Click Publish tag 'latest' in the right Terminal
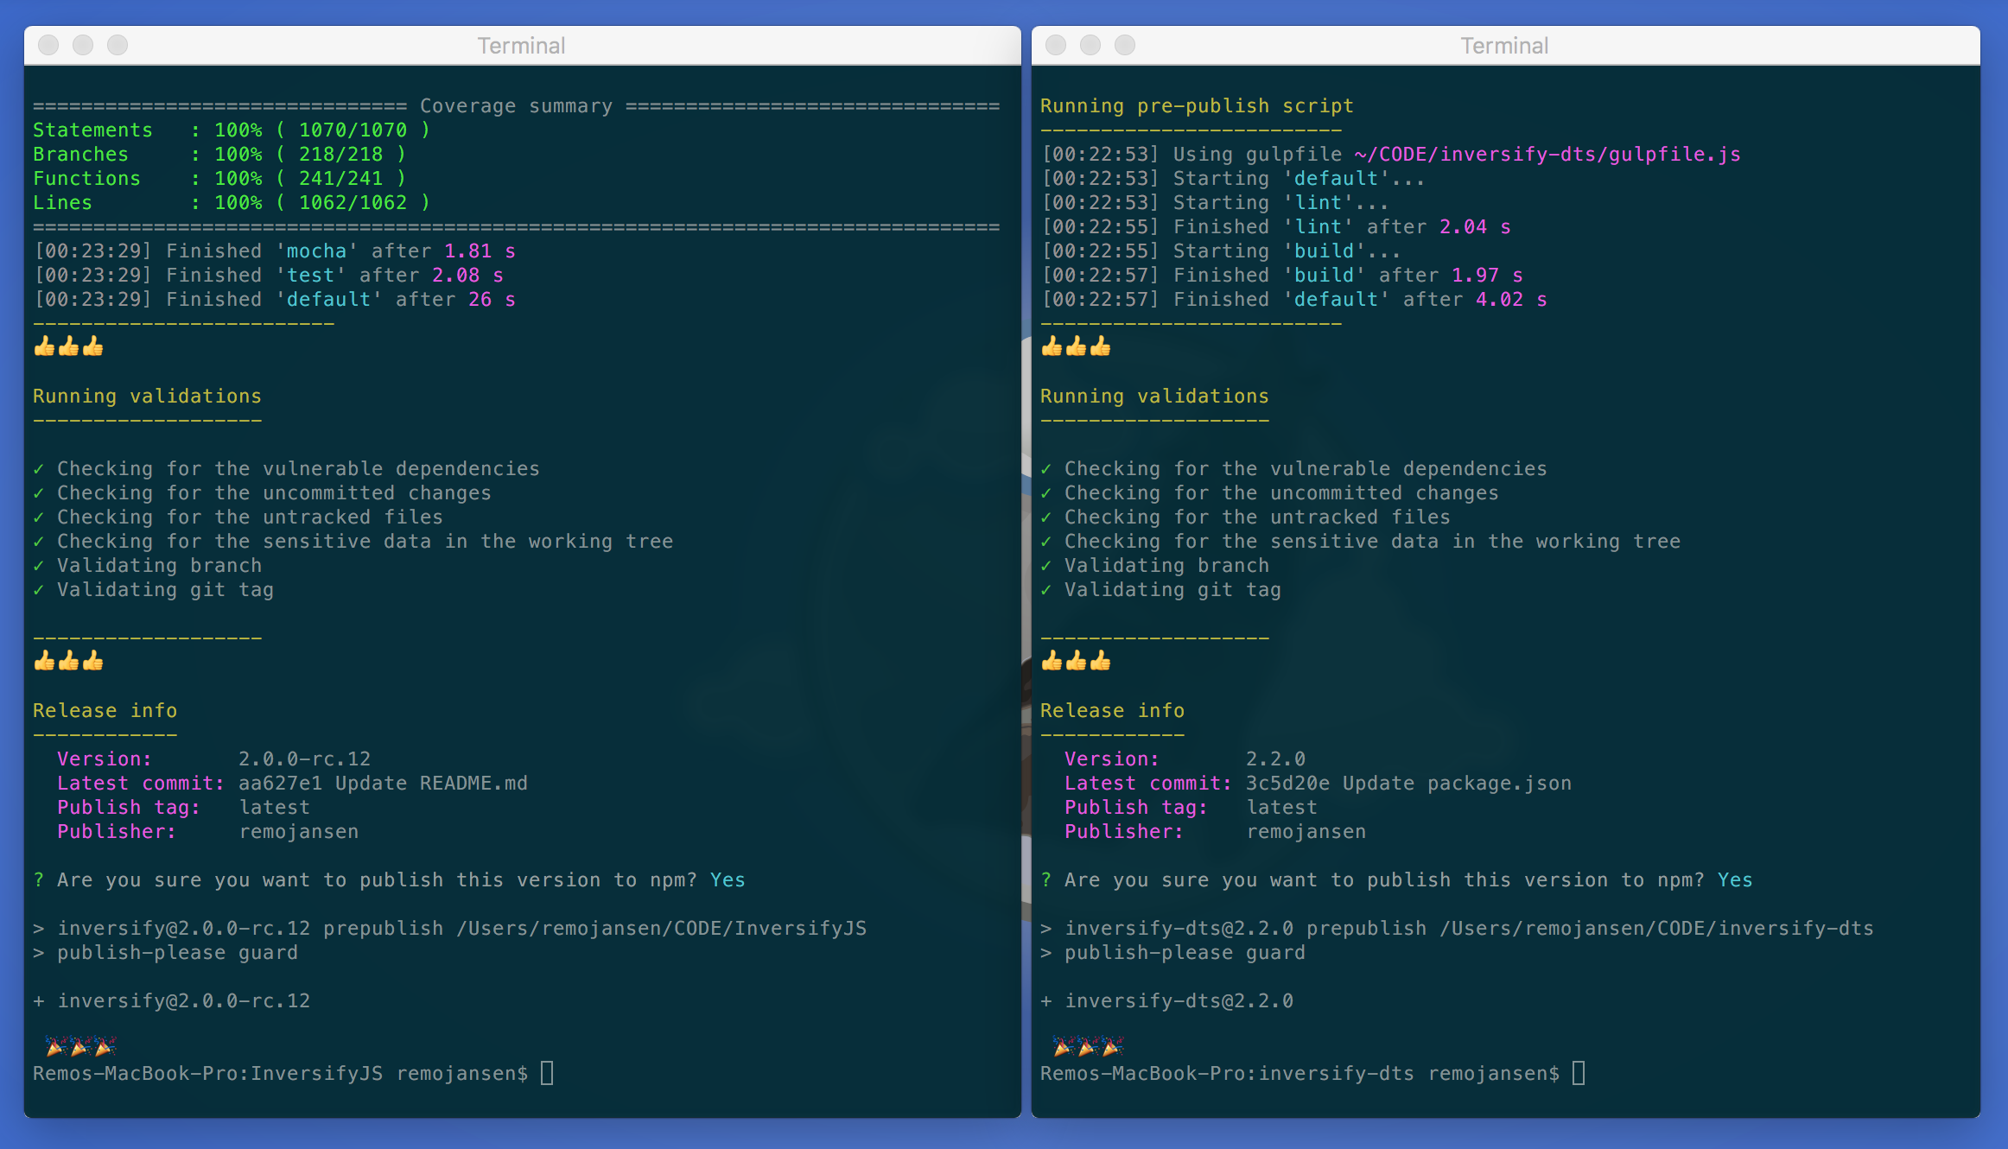The image size is (2008, 1149). tap(1282, 808)
